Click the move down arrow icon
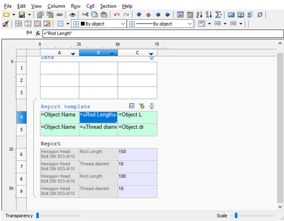 coord(139,14)
